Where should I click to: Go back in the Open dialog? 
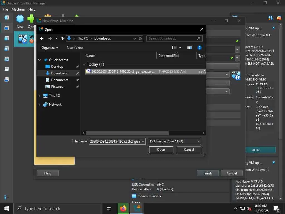point(42,38)
